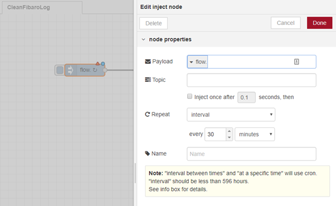Click the Repeat circular arrow icon
336x206 pixels.
pyautogui.click(x=147, y=114)
